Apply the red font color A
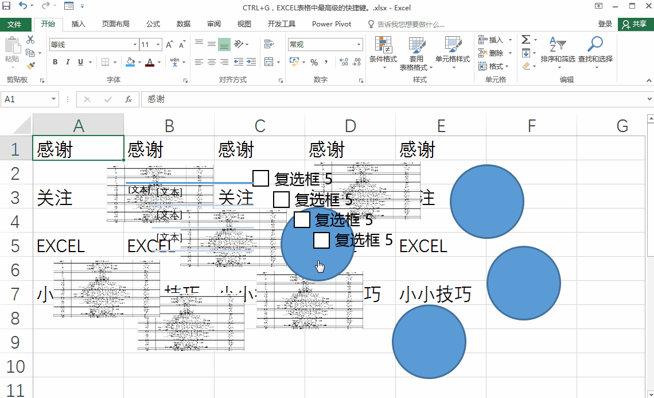The image size is (654, 398). pos(150,62)
